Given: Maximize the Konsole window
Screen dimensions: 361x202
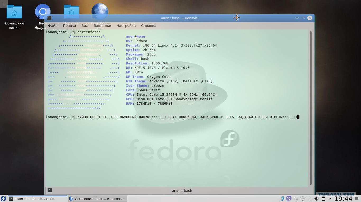Looking at the screenshot, I should [303, 18].
